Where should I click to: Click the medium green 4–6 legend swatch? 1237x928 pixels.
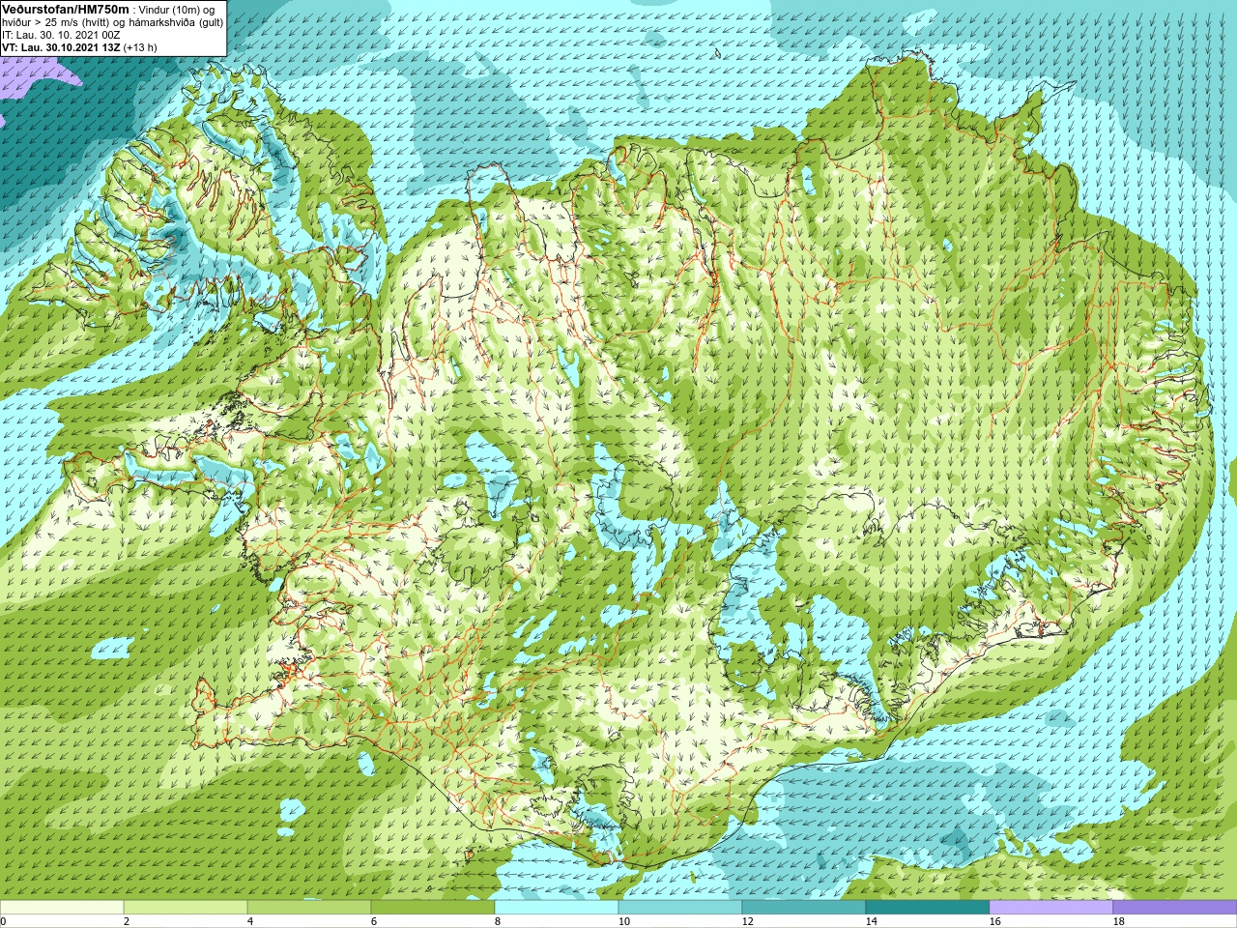(x=309, y=908)
